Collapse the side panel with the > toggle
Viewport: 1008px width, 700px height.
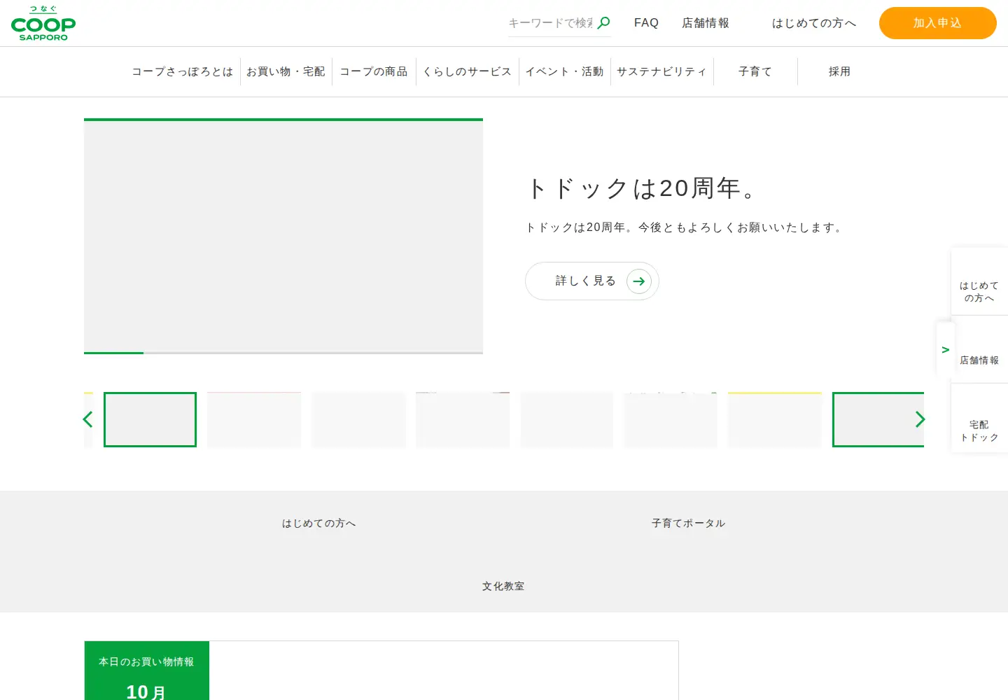pyautogui.click(x=946, y=349)
